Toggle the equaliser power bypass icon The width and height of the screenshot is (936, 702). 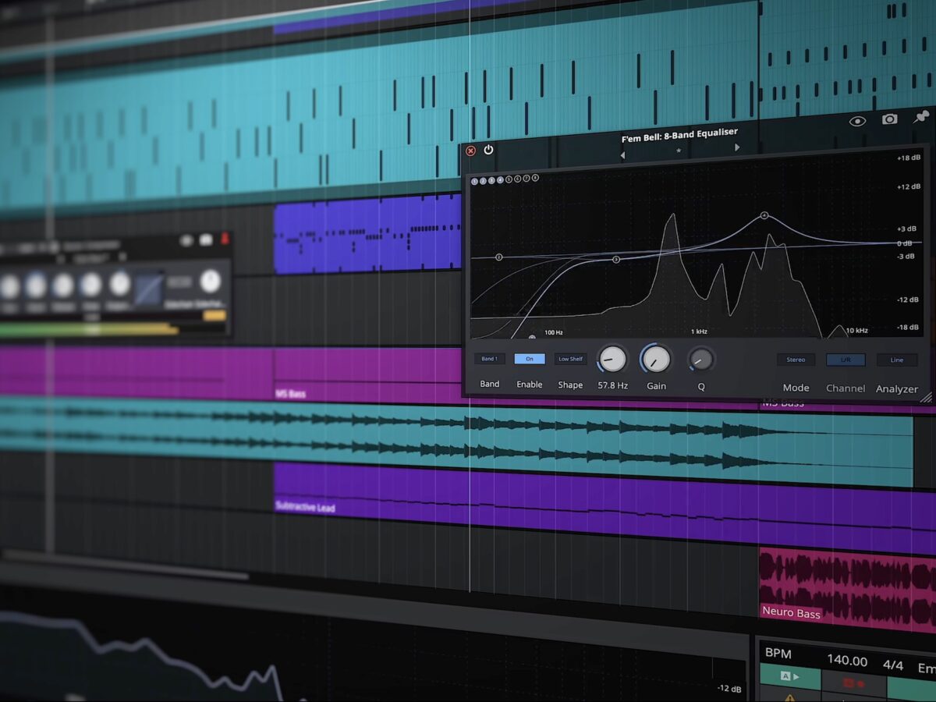click(x=488, y=150)
